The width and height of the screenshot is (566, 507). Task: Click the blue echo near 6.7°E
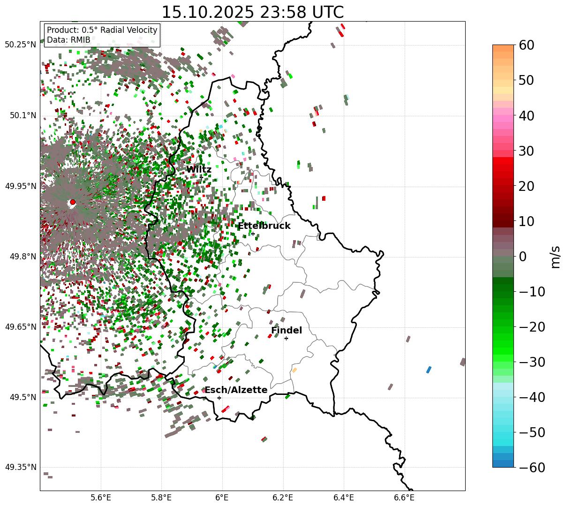[429, 370]
